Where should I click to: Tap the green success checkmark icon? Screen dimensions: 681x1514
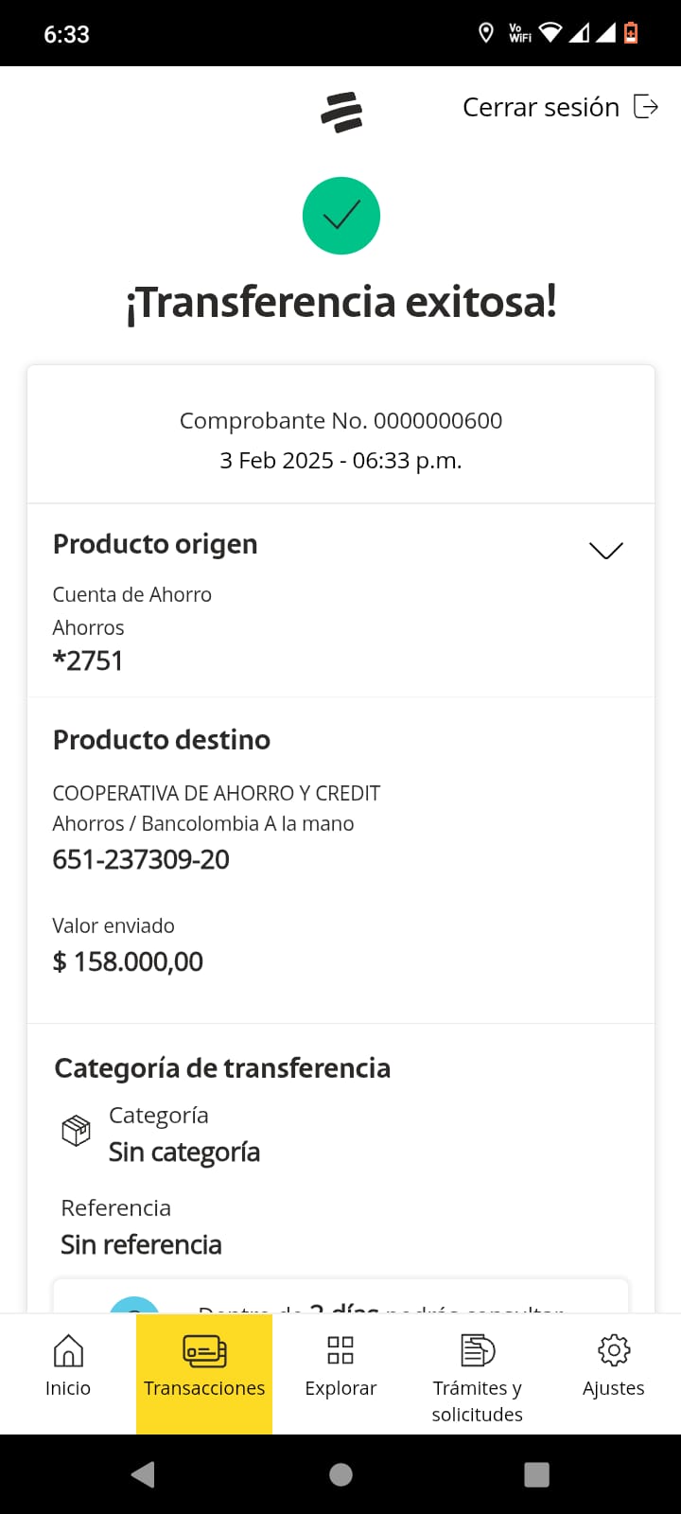click(341, 216)
